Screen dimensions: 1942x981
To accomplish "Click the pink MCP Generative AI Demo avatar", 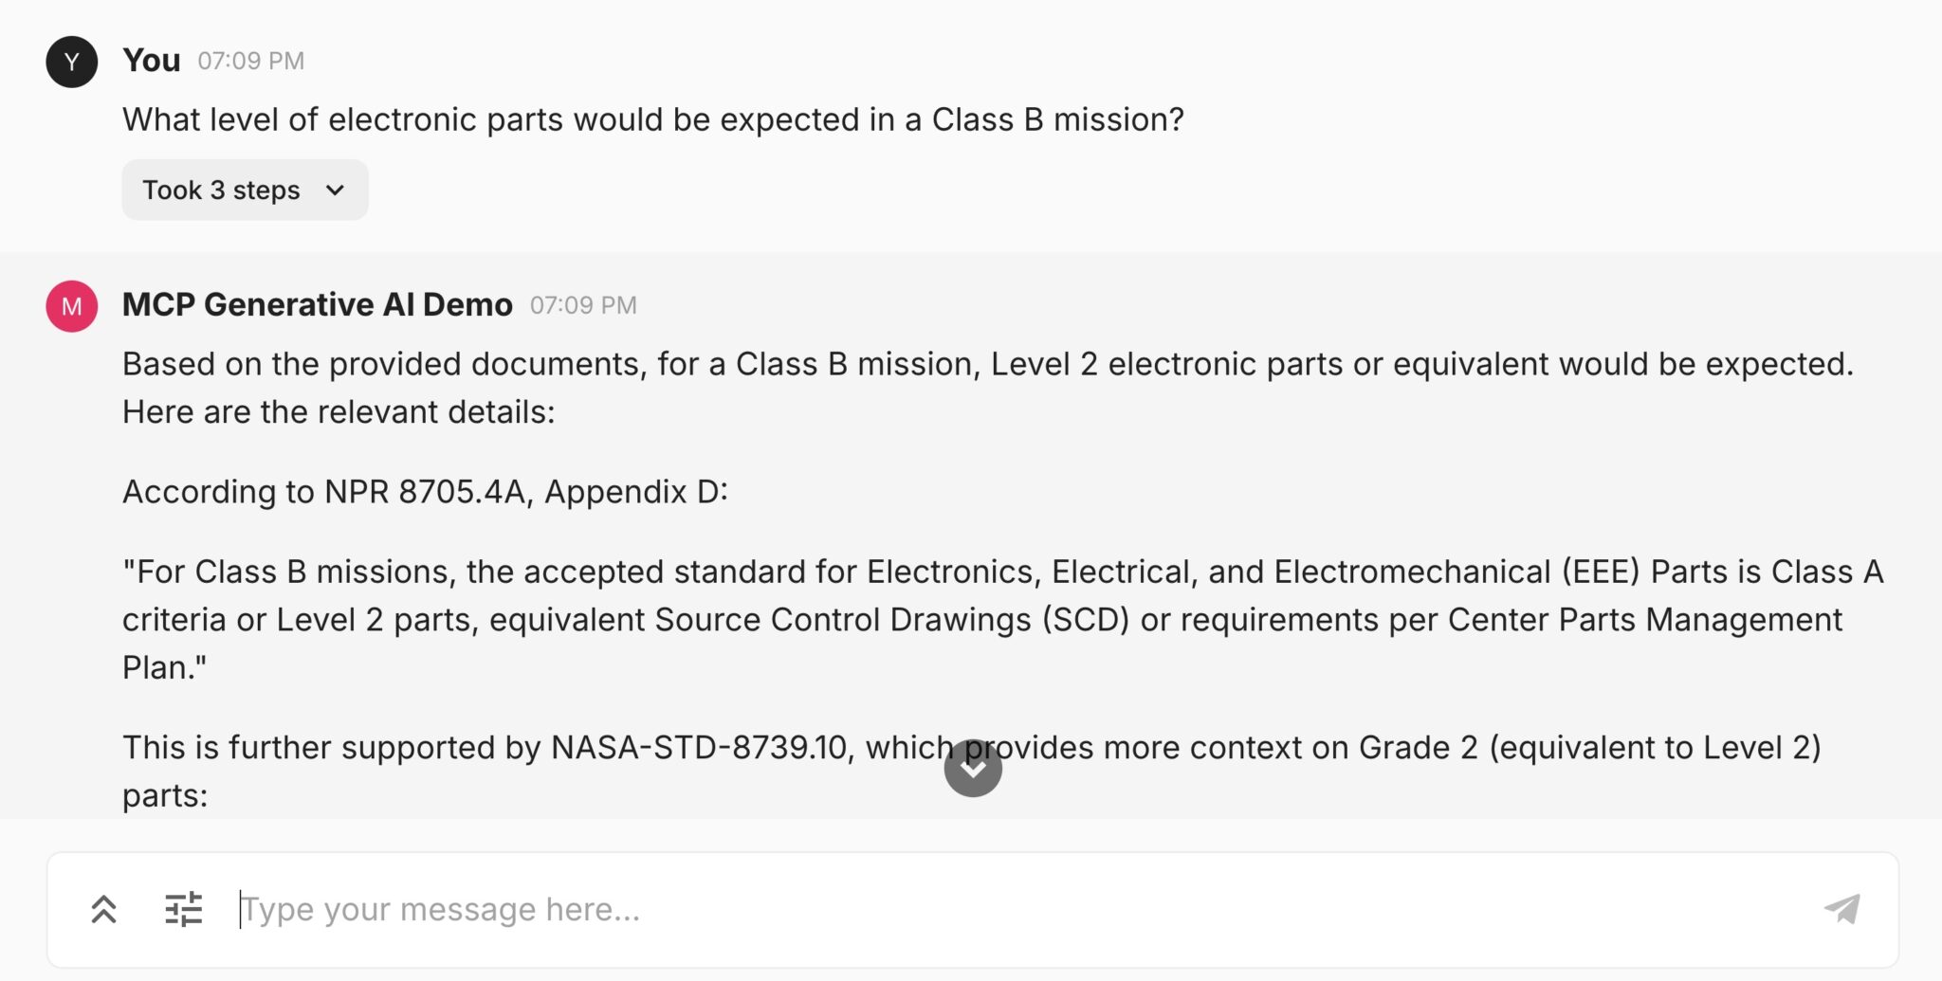I will [71, 305].
